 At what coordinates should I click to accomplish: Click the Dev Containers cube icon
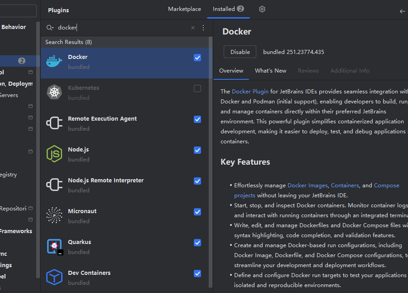[x=54, y=277]
